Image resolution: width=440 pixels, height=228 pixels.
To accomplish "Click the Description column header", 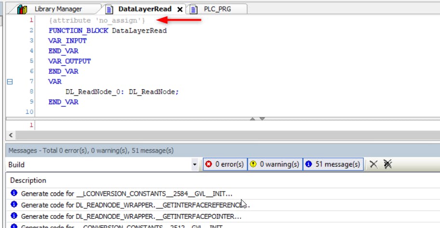I will (28, 180).
